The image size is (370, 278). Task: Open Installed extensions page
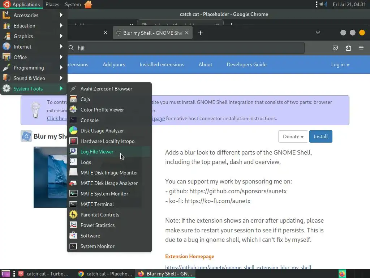[x=162, y=64]
